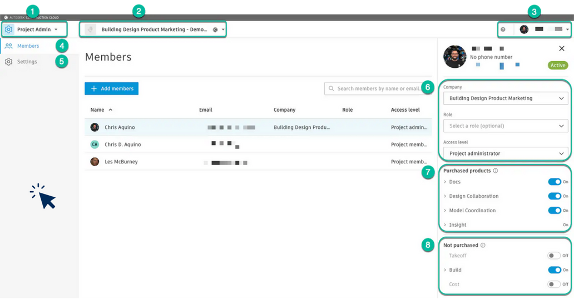Open the Access level Project administrator dropdown
574x299 pixels.
(506, 153)
